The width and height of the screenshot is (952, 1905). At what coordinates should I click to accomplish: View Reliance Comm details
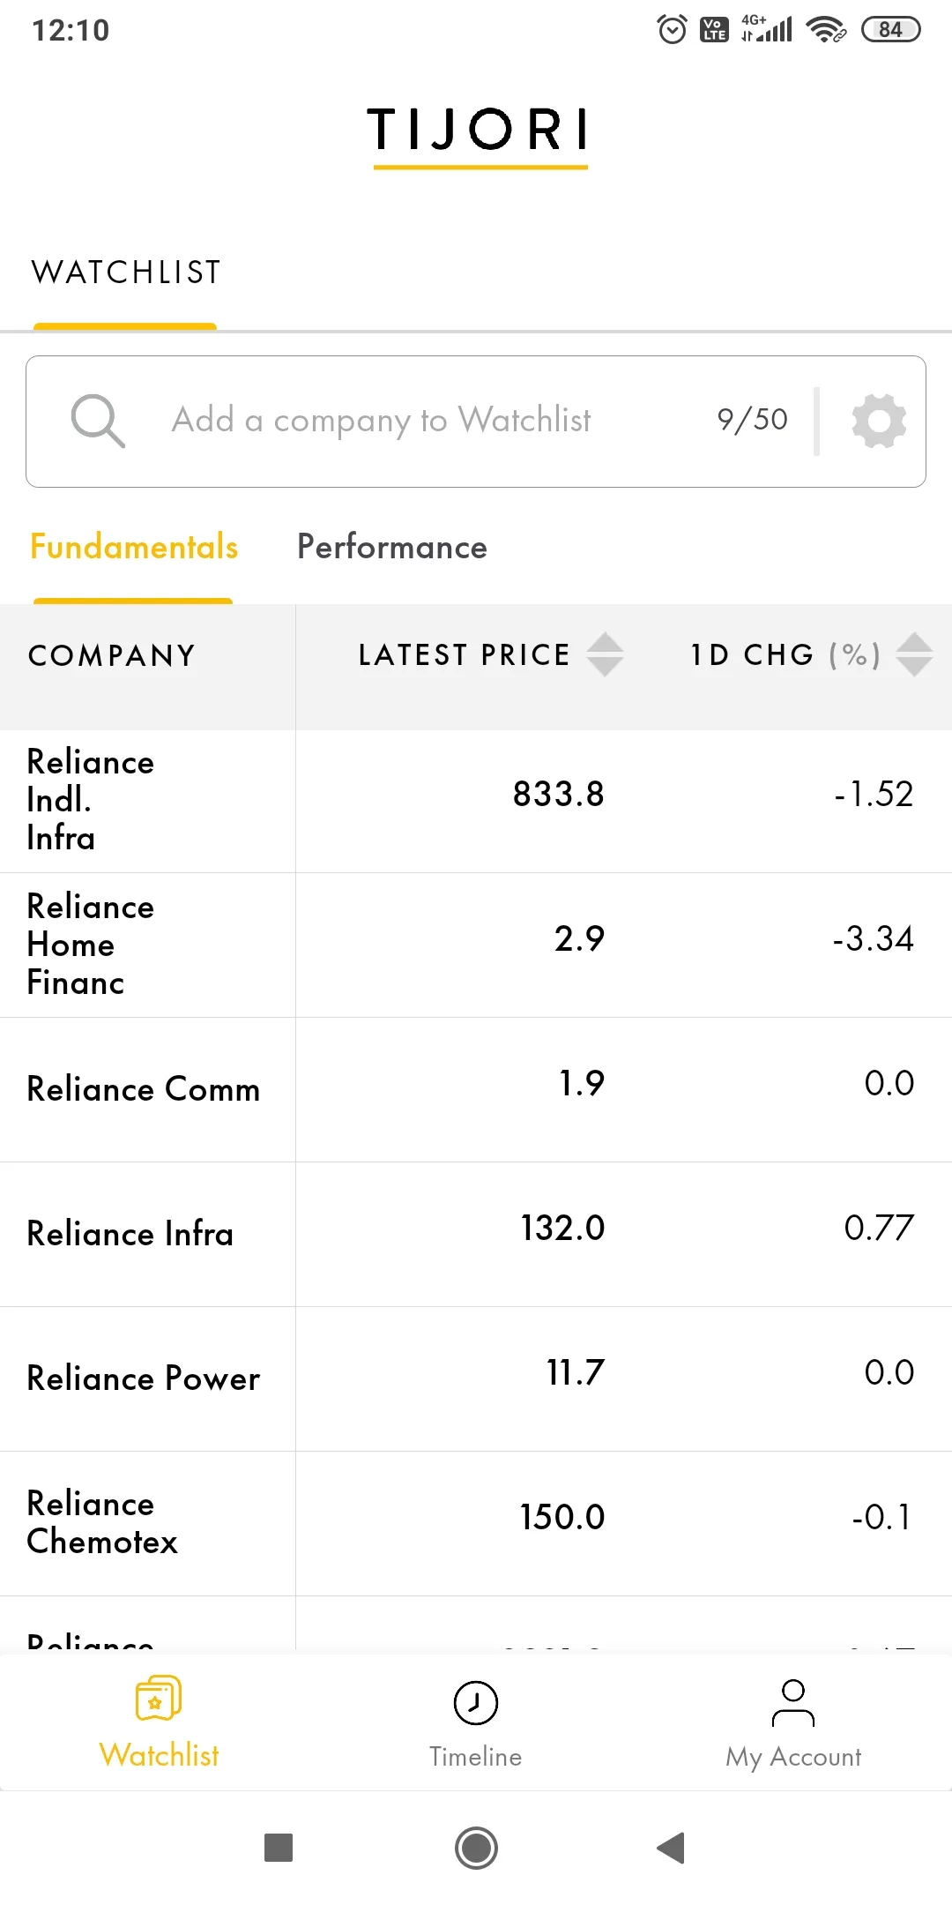pyautogui.click(x=144, y=1089)
